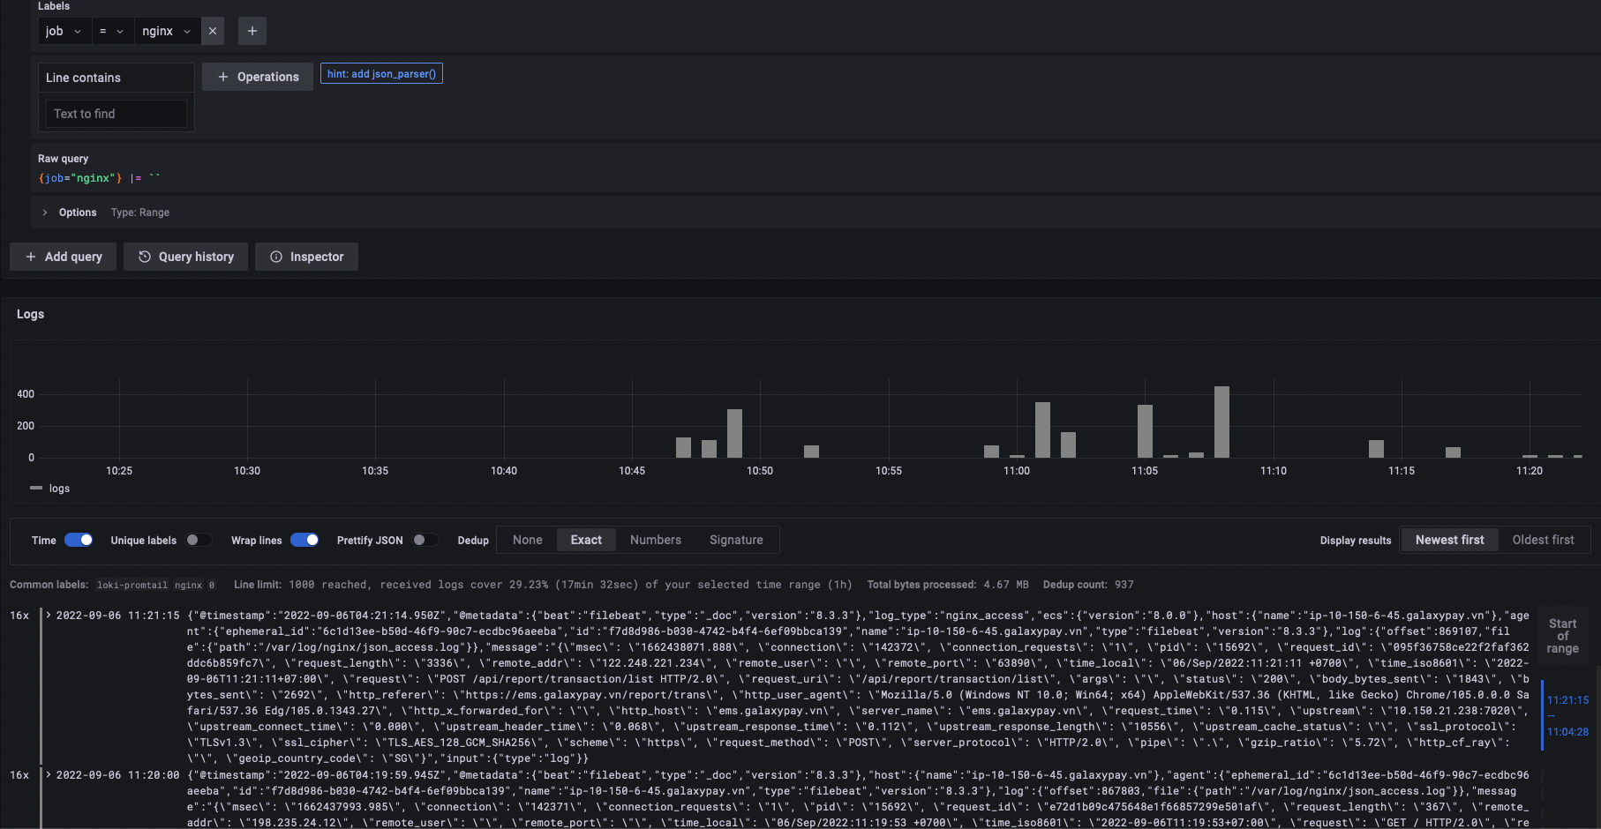Toggle the Time switch off
1601x829 pixels.
79,540
